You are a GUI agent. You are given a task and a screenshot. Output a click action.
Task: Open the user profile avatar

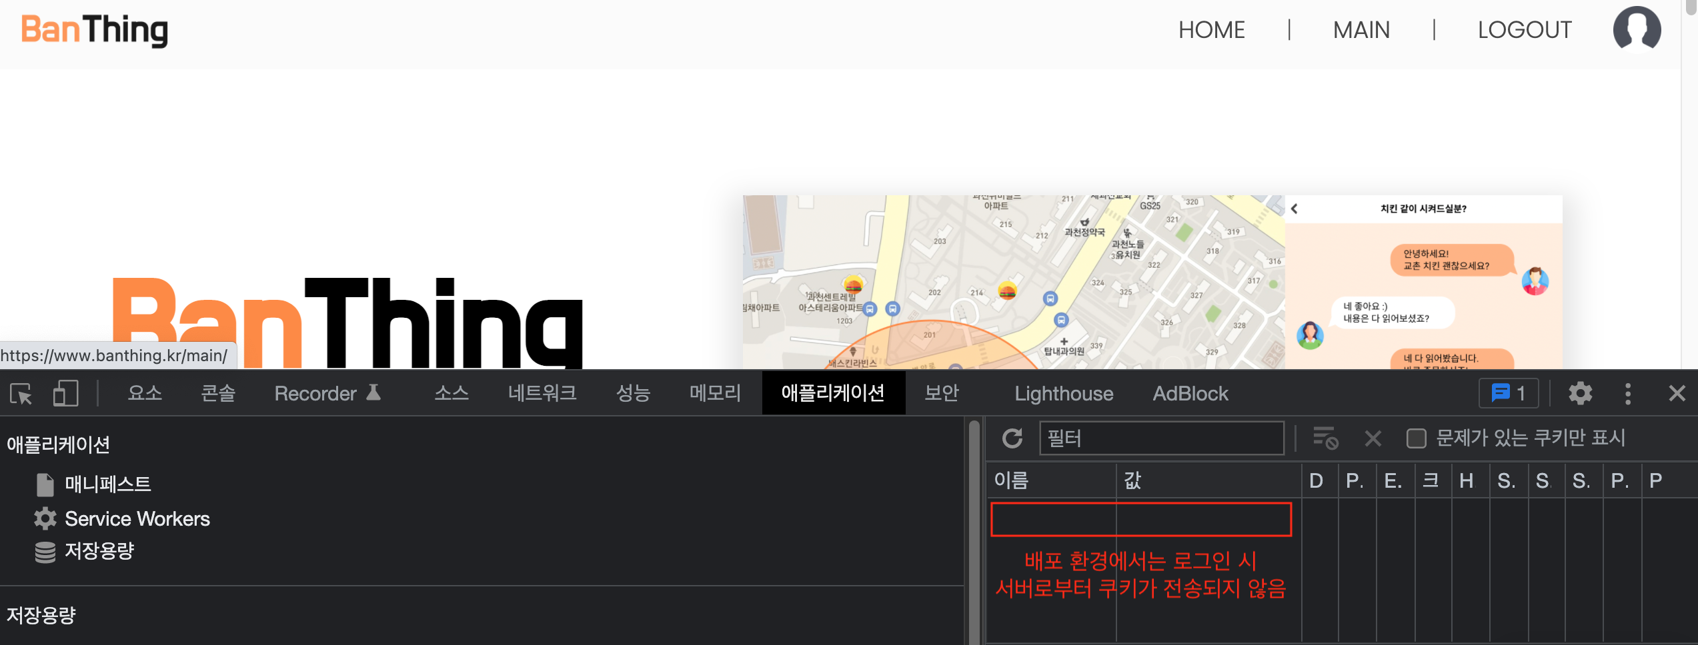coord(1637,29)
